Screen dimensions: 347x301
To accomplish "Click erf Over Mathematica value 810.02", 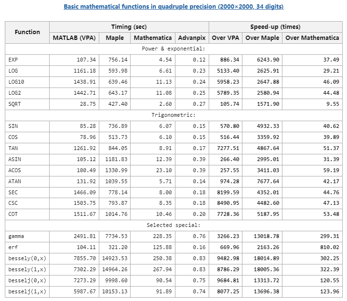I will (330, 247).
